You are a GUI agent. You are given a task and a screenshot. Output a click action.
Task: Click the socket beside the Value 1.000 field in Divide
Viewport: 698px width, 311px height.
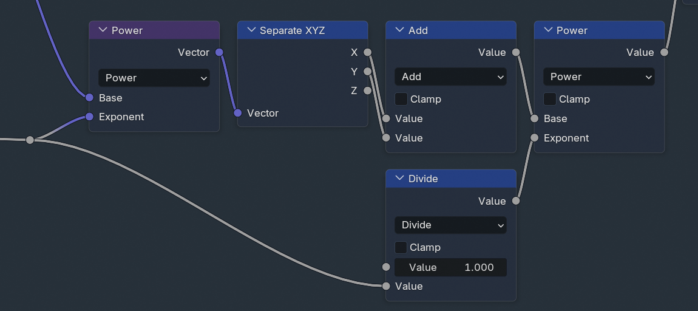pos(386,267)
